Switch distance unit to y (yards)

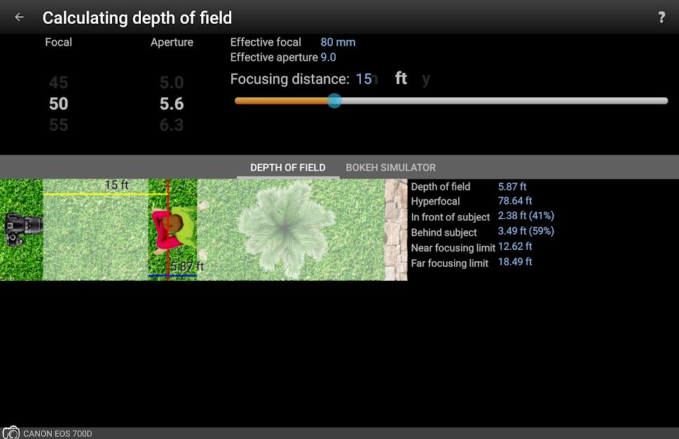click(x=425, y=78)
